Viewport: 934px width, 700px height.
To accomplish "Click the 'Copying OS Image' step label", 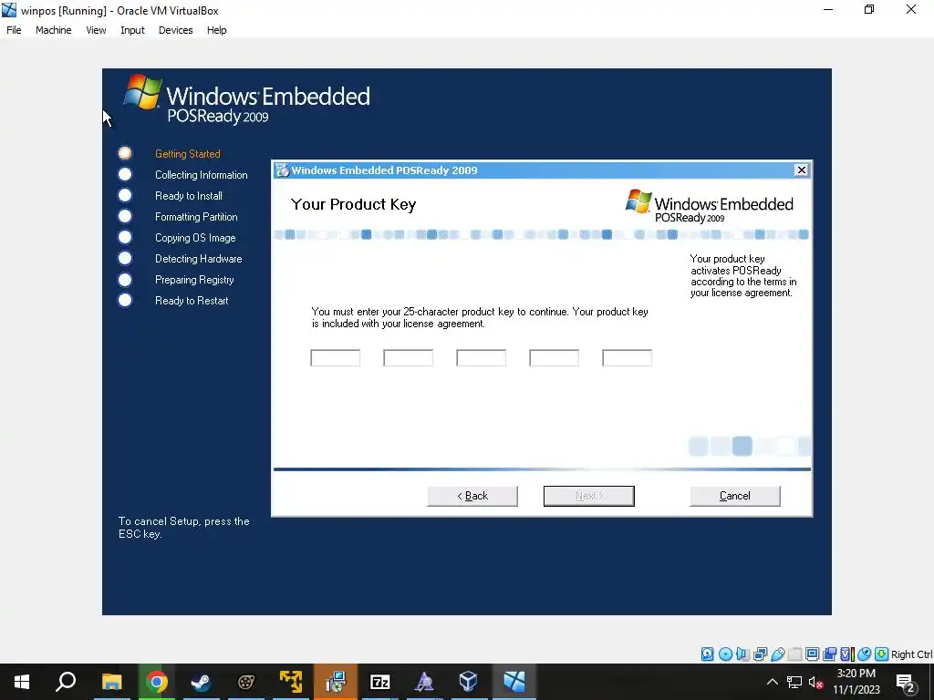I will click(195, 238).
